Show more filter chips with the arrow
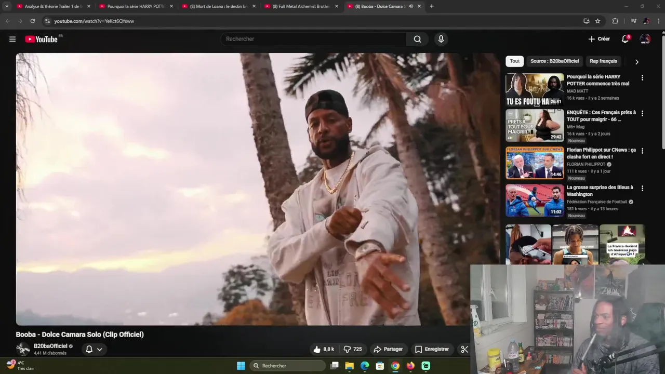The height and width of the screenshot is (374, 665). [x=636, y=62]
